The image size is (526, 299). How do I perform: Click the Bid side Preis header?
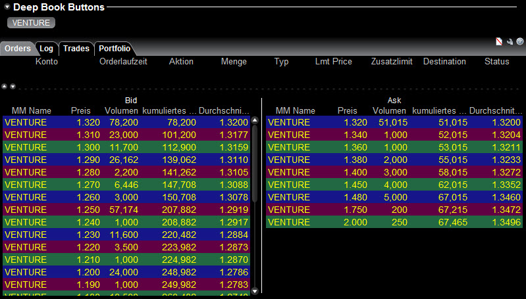click(81, 111)
